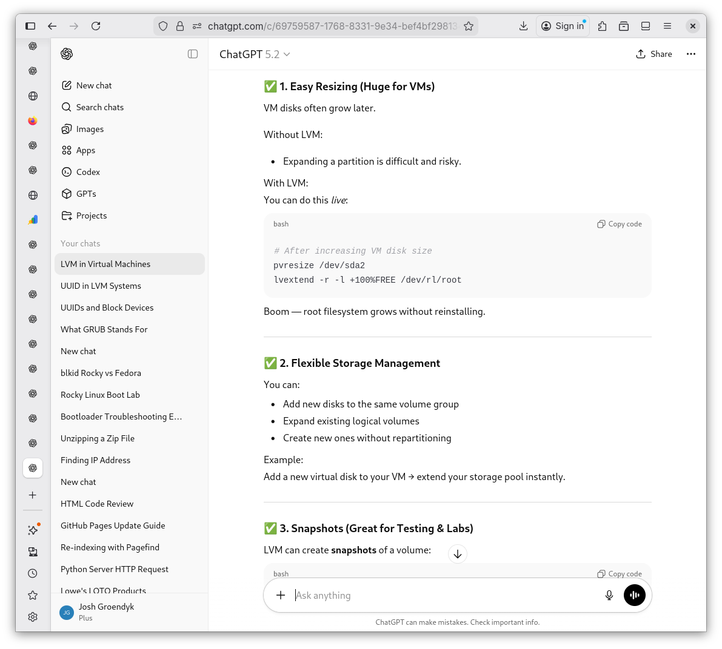Click the Ask anything input field
722x649 pixels.
coord(443,595)
